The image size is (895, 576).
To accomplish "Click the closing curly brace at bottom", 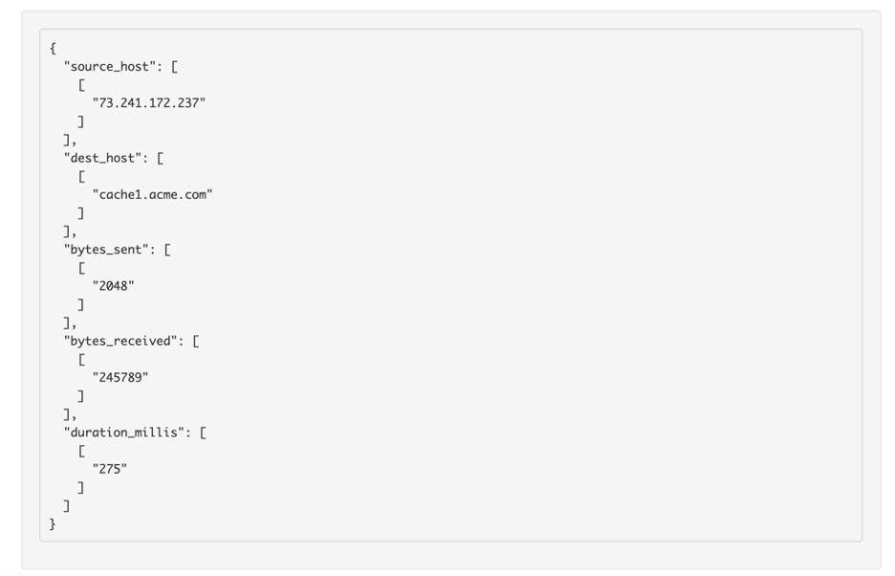I will [x=53, y=524].
